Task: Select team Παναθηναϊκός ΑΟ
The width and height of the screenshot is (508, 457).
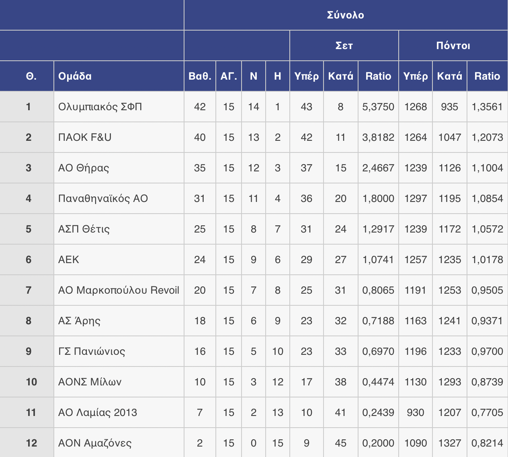Action: tap(103, 198)
